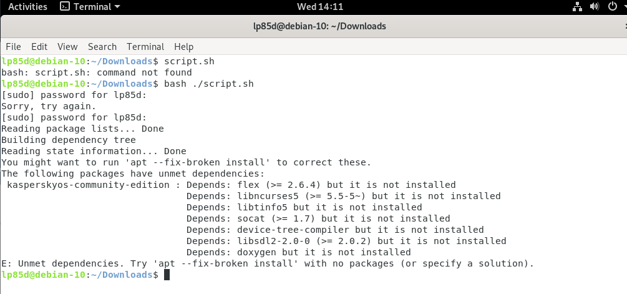Click the doxygen dependency line
The width and height of the screenshot is (627, 294).
click(x=298, y=253)
